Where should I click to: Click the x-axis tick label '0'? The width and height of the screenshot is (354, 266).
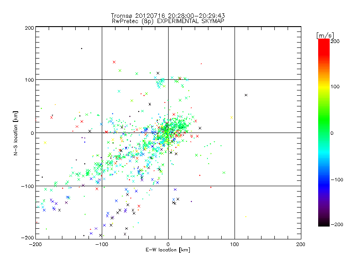point(168,244)
